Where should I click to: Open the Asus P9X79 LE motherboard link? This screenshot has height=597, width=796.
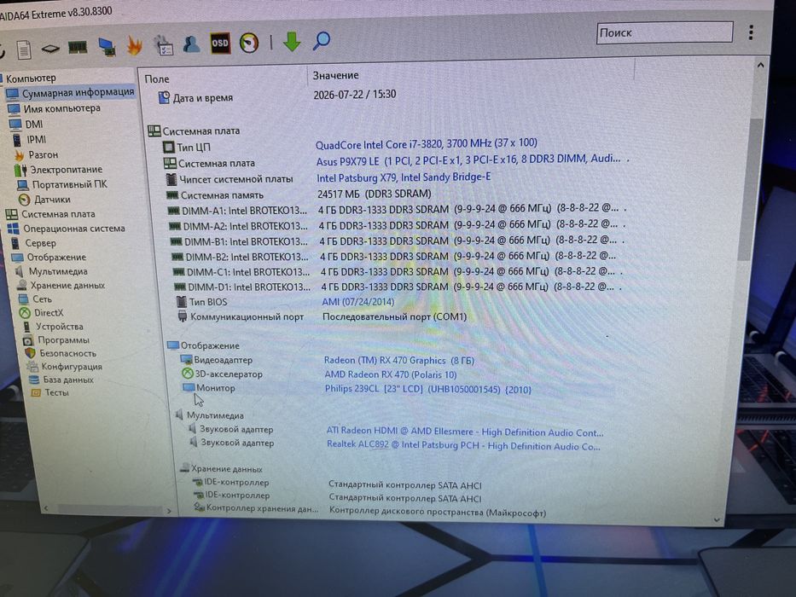tap(468, 160)
